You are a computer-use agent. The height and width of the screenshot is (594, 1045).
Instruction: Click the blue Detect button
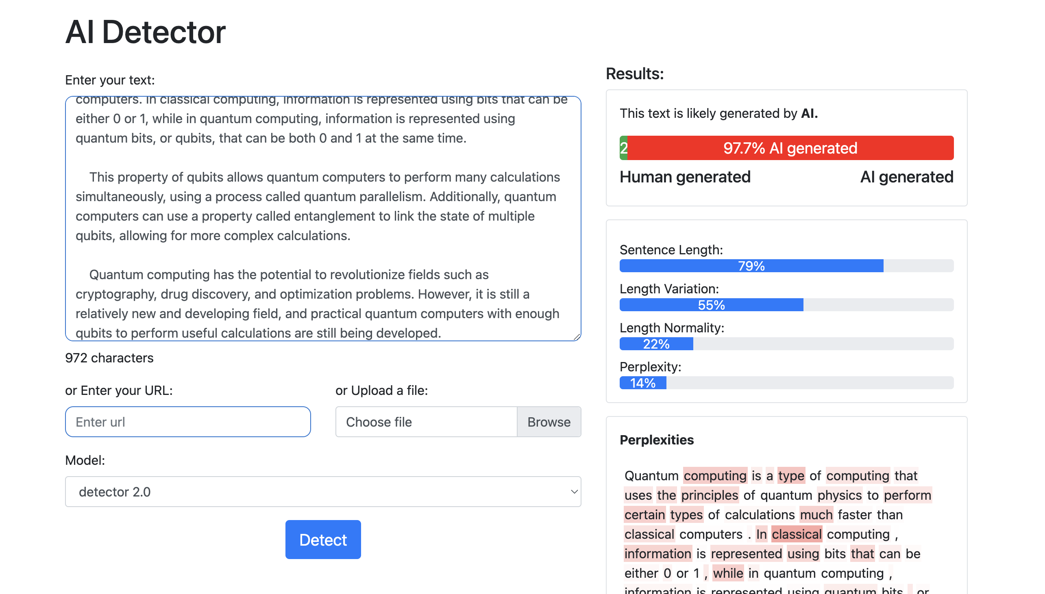point(323,539)
